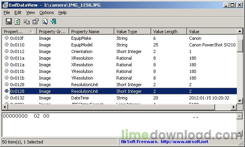
Task: Open the NirSoft website link in status bar
Action: [184, 142]
